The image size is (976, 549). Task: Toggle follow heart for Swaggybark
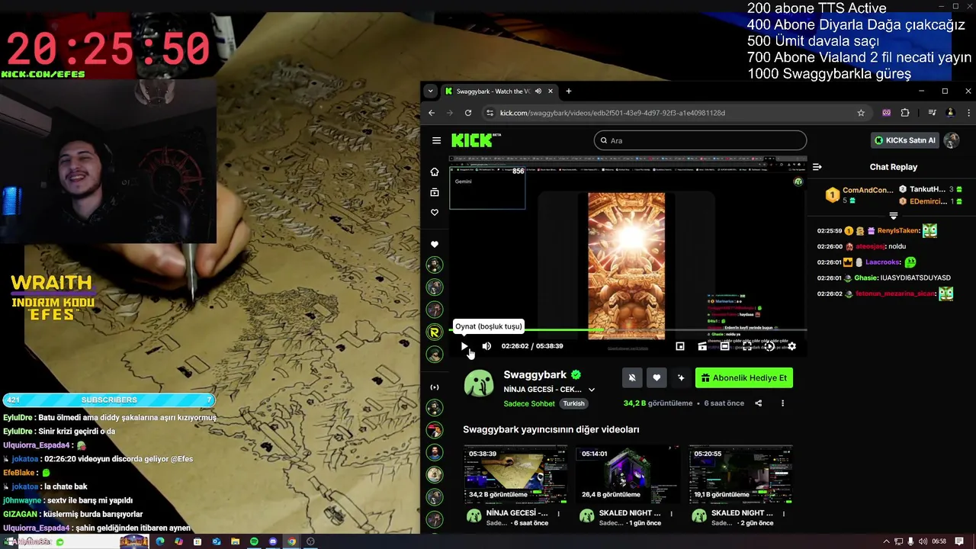point(657,377)
